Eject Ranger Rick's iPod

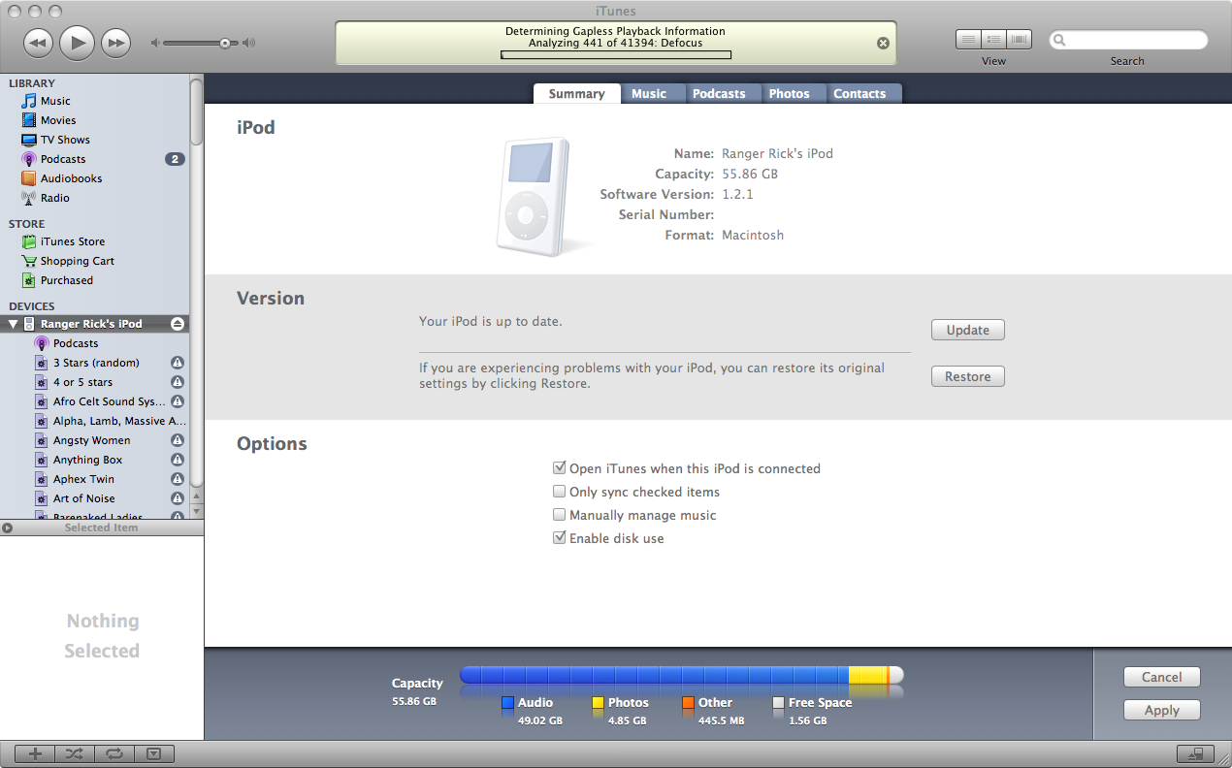(x=177, y=324)
